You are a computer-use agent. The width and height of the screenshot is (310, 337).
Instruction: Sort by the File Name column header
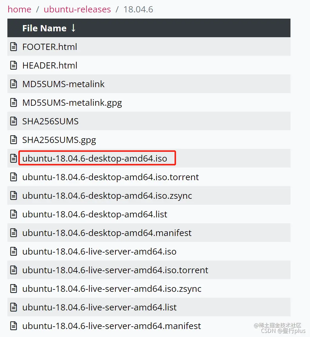pos(44,28)
